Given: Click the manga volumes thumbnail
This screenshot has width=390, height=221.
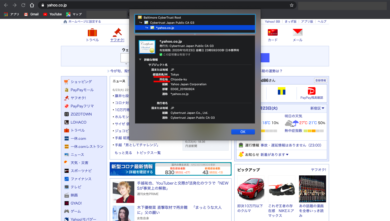Looking at the screenshot, I should click(312, 189).
